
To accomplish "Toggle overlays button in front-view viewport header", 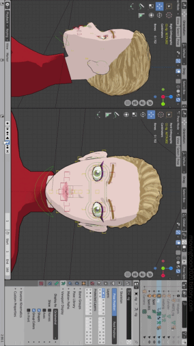I will pos(178,243).
